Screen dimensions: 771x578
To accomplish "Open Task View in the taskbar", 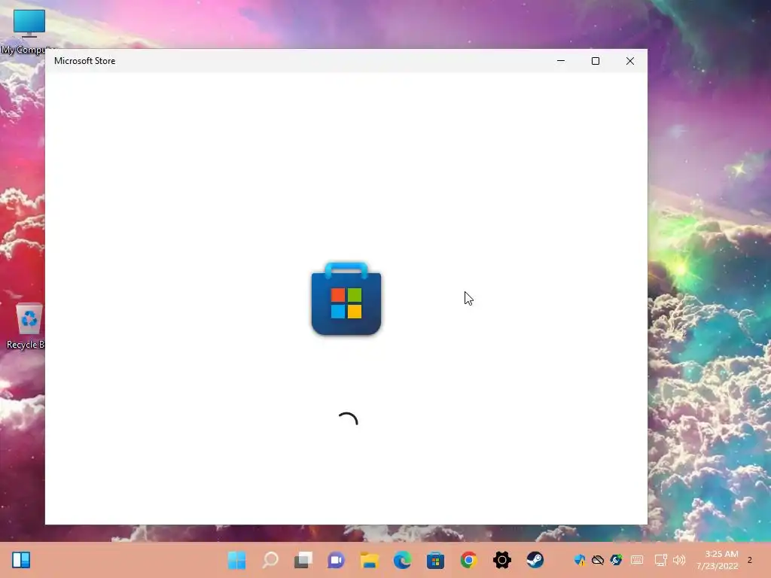I will click(303, 560).
